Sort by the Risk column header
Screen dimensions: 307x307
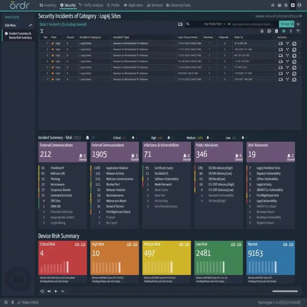[x=57, y=37]
